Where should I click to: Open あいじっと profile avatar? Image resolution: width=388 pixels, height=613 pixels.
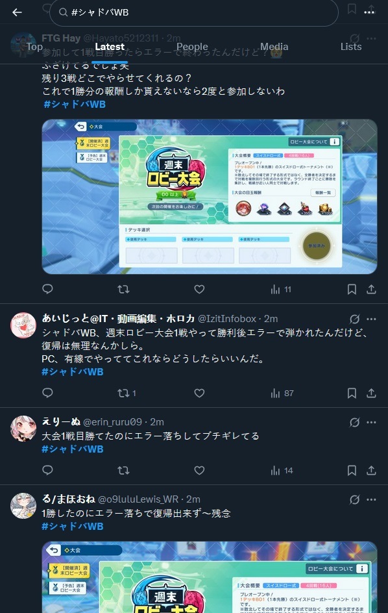(23, 325)
